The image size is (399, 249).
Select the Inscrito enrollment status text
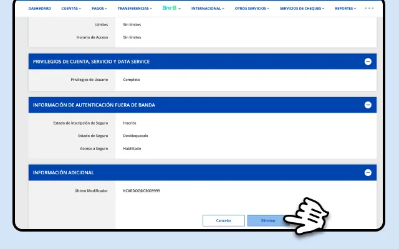[x=130, y=123]
